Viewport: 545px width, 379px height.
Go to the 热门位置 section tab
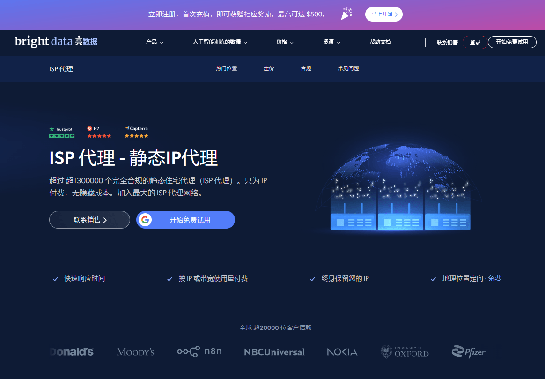[226, 68]
